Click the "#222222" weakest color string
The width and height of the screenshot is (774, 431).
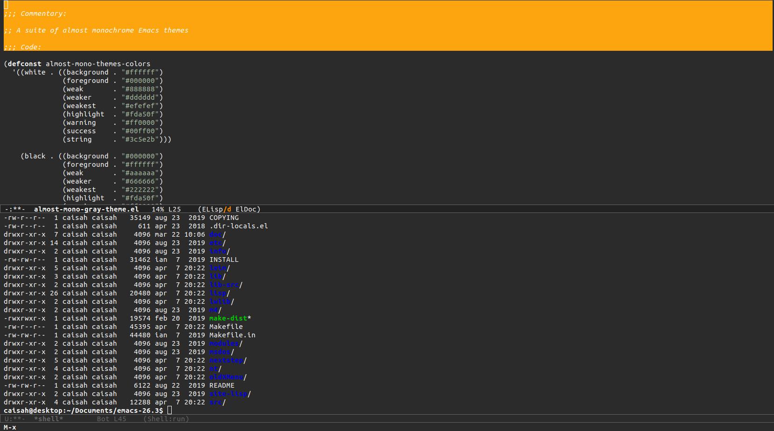click(x=140, y=190)
